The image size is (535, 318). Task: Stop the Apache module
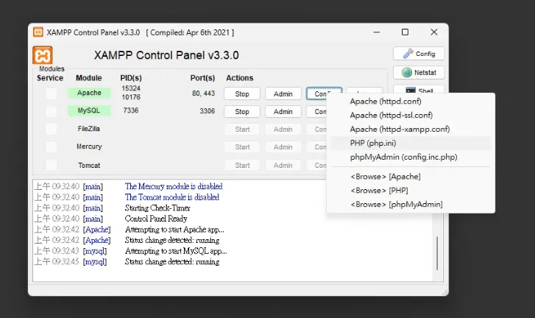[x=242, y=93]
